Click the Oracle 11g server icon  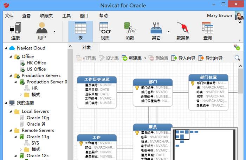pyautogui.click(x=22, y=137)
